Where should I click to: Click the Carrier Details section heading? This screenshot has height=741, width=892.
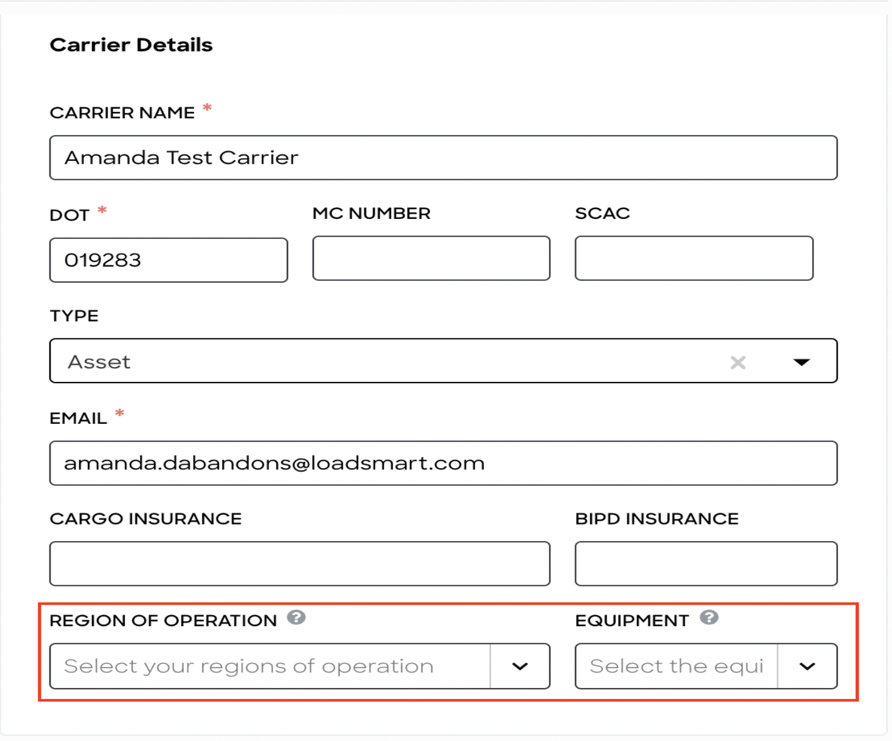(x=131, y=45)
